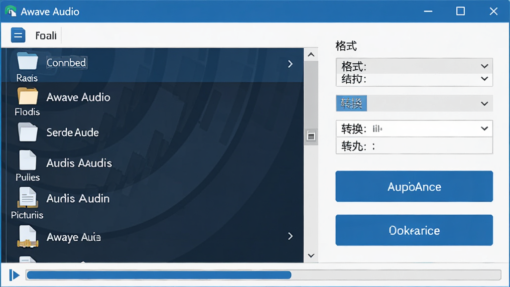The width and height of the screenshot is (510, 287).
Task: Select the Connbed list text
Action: click(x=66, y=62)
